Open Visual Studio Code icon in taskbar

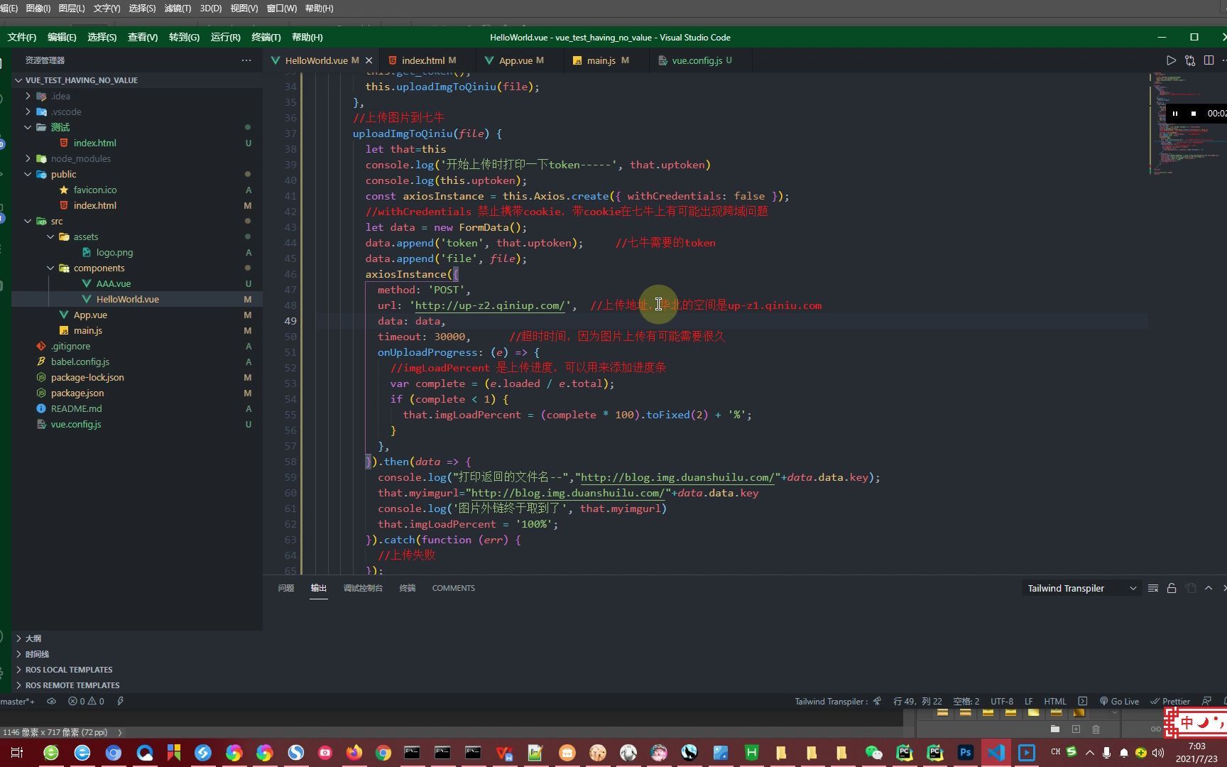click(x=996, y=752)
